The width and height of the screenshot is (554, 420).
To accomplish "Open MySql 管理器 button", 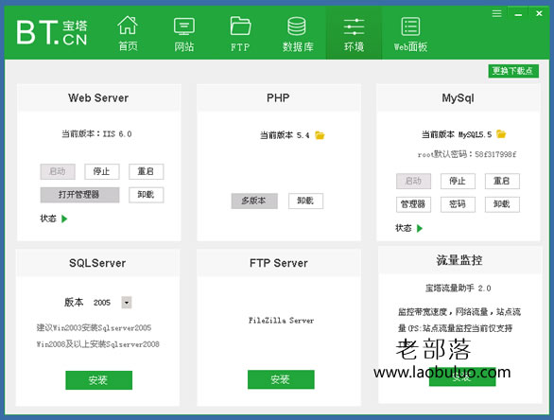I will pos(413,204).
